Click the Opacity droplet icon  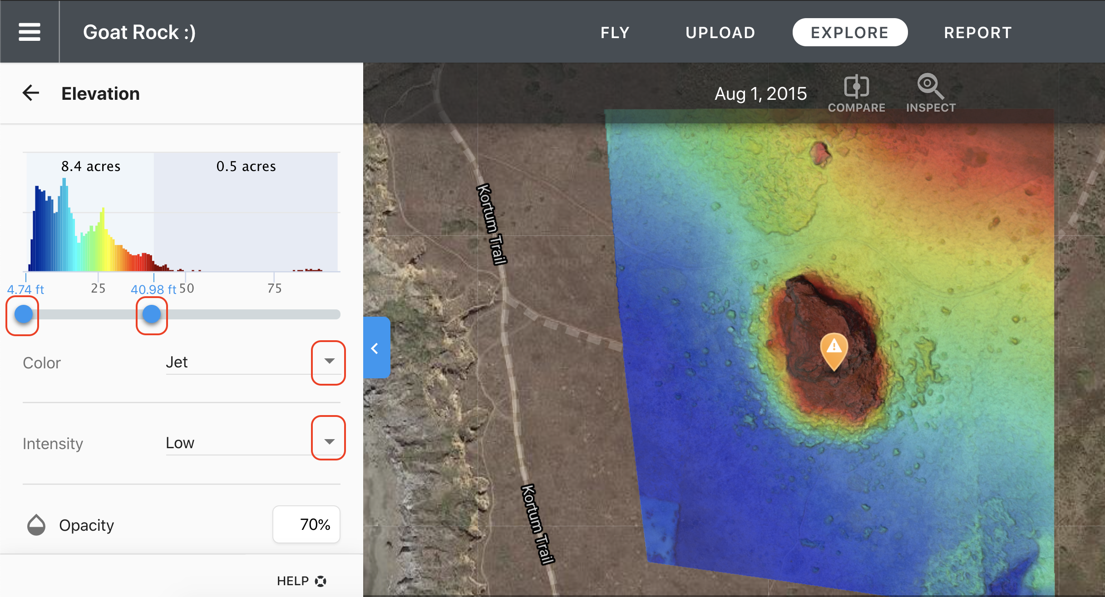36,525
